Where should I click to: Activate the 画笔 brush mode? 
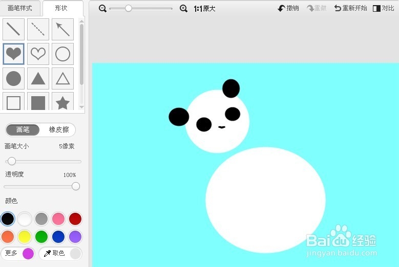(x=23, y=130)
